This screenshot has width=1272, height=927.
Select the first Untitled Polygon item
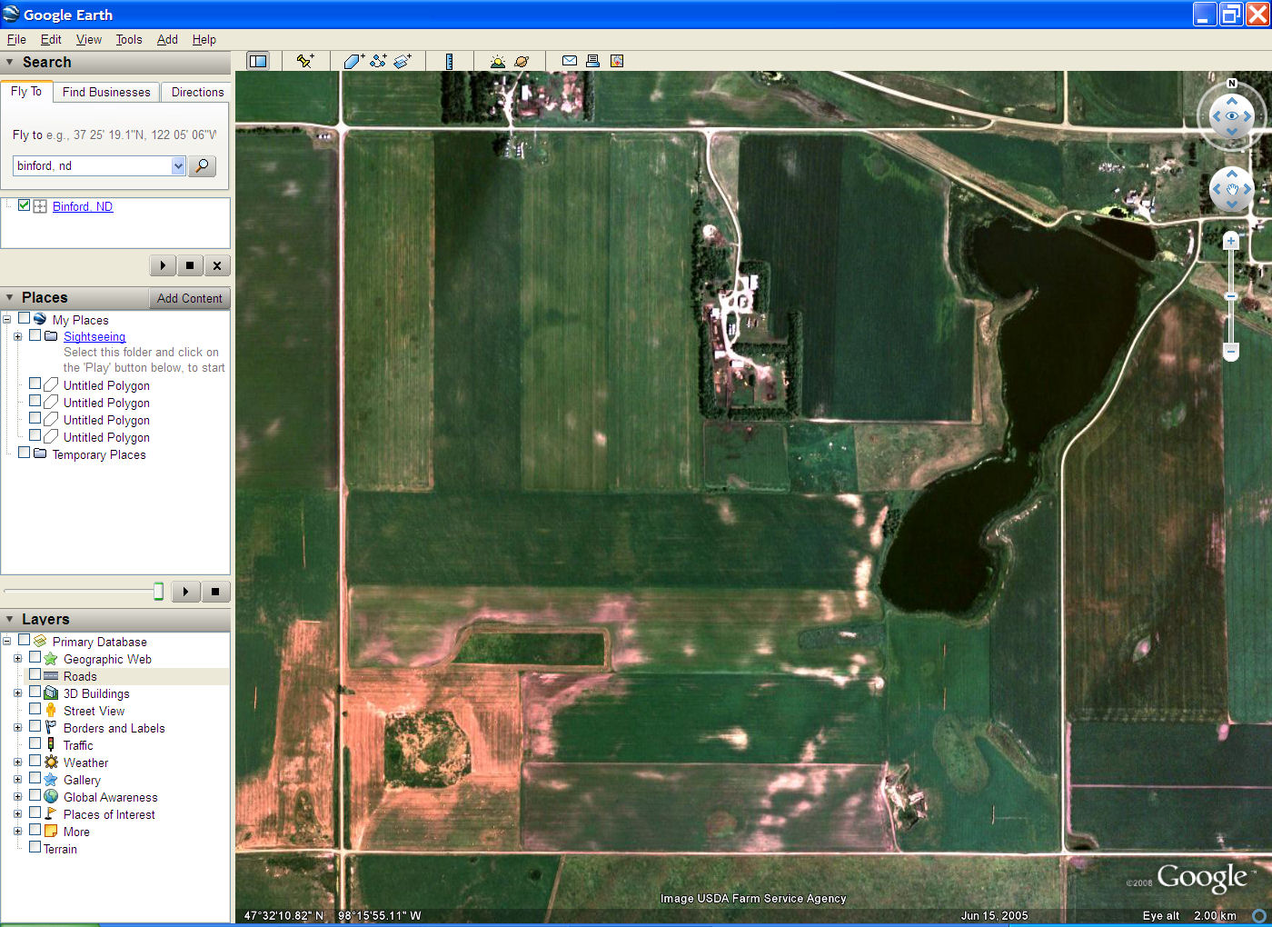click(106, 385)
